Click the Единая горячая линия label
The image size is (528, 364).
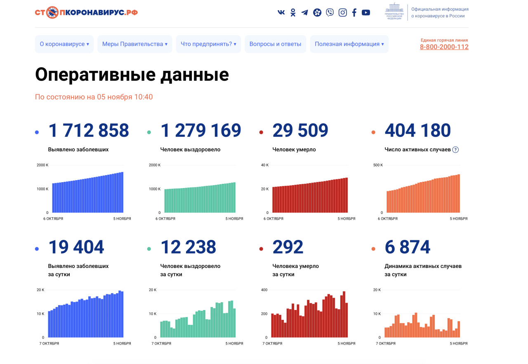click(444, 40)
